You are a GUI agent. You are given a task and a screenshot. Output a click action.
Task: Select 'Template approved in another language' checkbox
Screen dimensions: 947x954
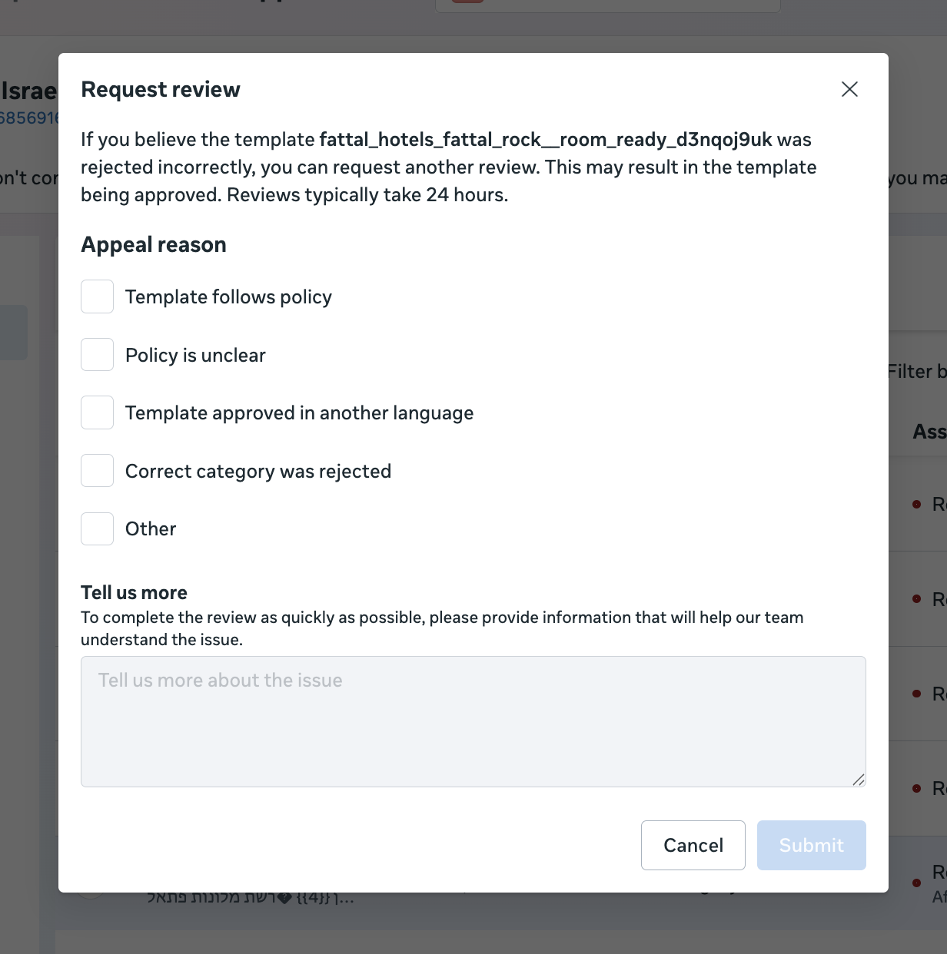tap(98, 413)
